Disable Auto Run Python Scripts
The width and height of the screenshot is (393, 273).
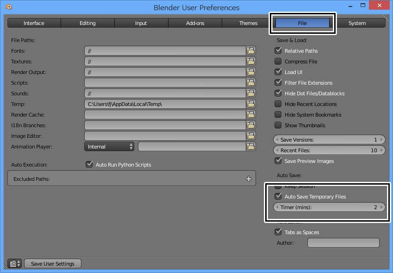[89, 165]
